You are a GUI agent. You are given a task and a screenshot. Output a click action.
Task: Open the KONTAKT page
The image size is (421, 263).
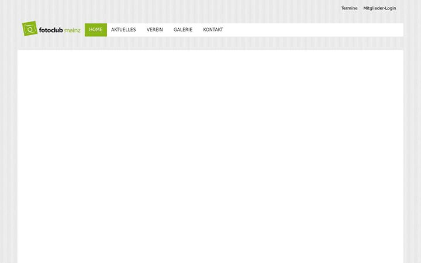tap(213, 30)
